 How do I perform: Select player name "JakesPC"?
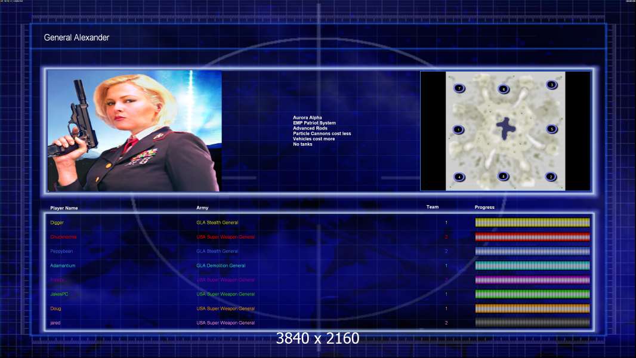click(x=59, y=294)
